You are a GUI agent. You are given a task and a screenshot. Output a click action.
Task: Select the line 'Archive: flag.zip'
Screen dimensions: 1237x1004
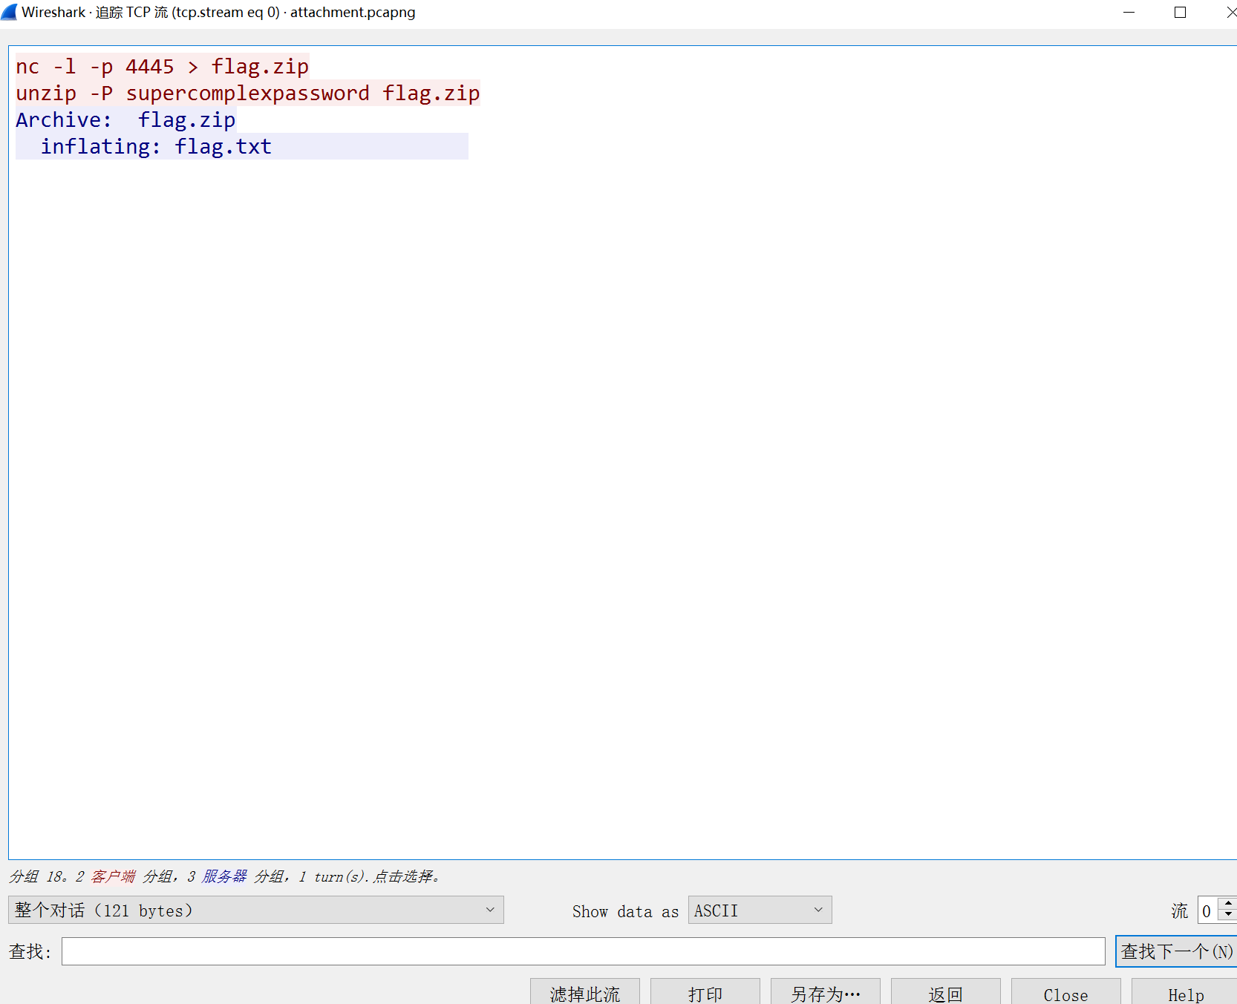pos(125,120)
